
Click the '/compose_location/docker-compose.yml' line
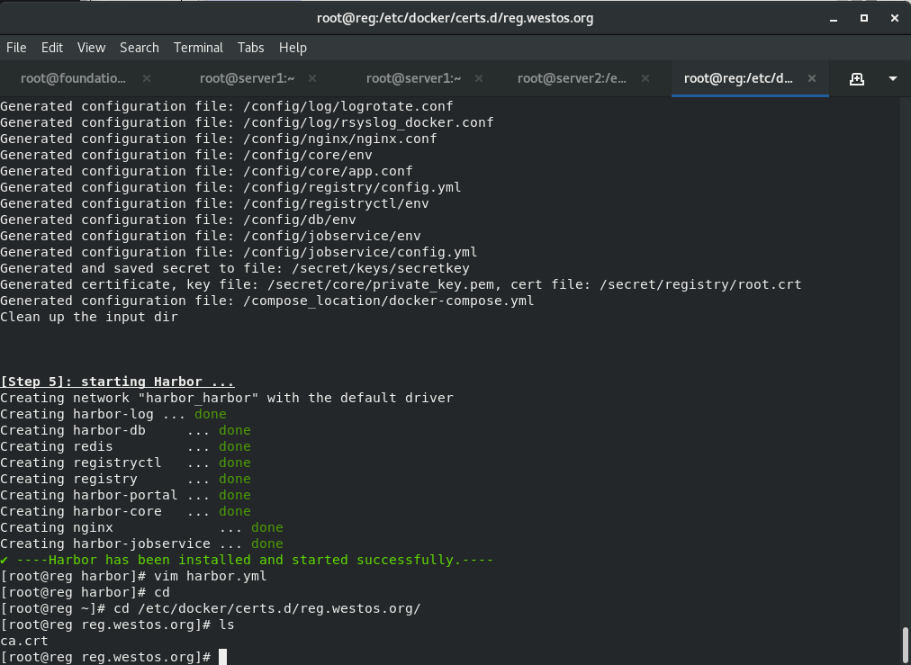[267, 301]
